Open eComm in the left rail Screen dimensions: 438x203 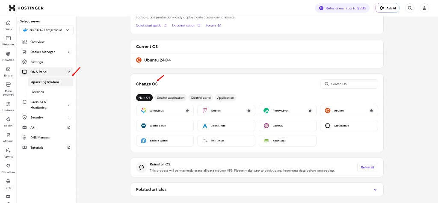pos(8,137)
